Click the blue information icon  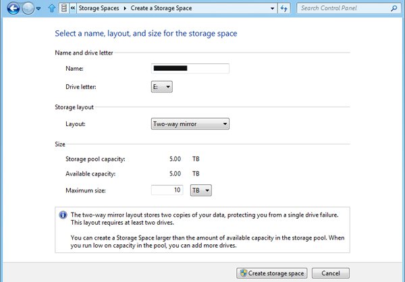click(x=63, y=215)
